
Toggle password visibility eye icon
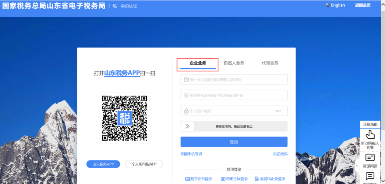[x=278, y=111]
